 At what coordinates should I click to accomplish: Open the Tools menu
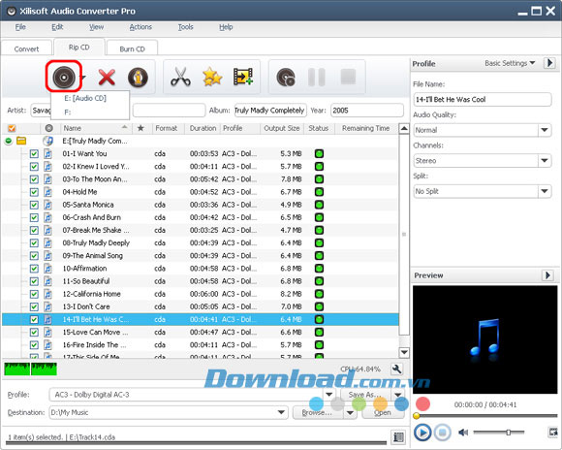(185, 27)
